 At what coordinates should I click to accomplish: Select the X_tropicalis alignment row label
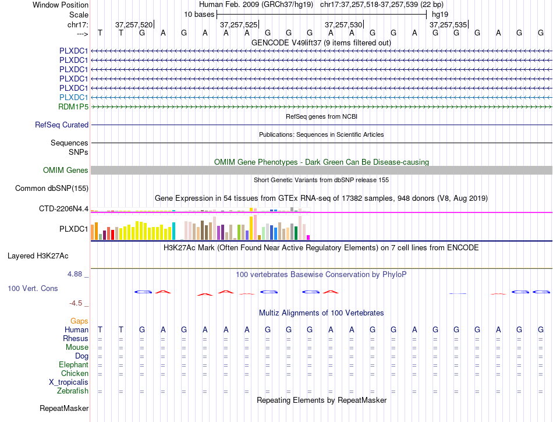coord(69,382)
